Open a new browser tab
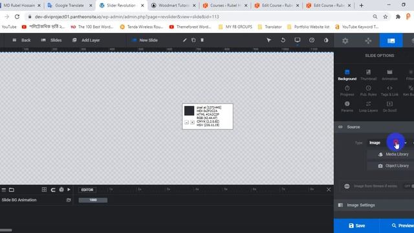Viewport: 414px width, 233px height. click(x=361, y=5)
